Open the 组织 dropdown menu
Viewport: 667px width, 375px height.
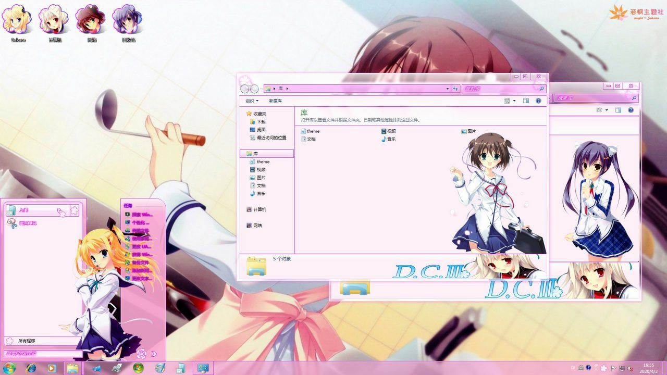pyautogui.click(x=252, y=101)
